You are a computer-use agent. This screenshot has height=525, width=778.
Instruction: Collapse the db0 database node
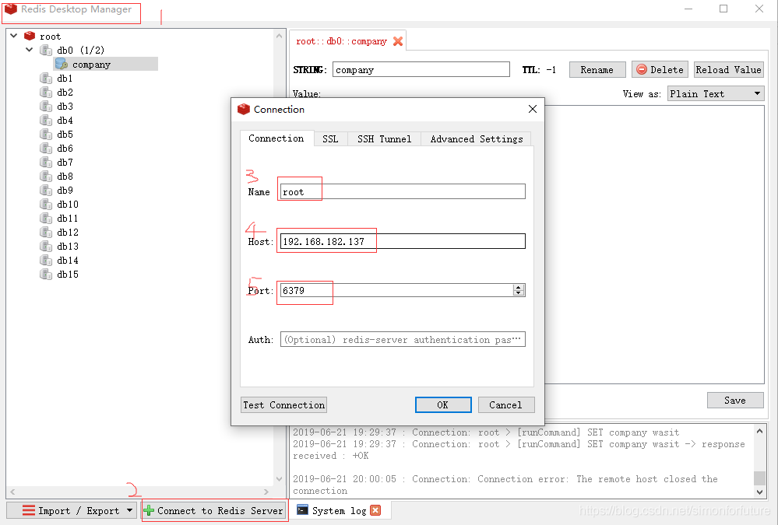coord(30,50)
